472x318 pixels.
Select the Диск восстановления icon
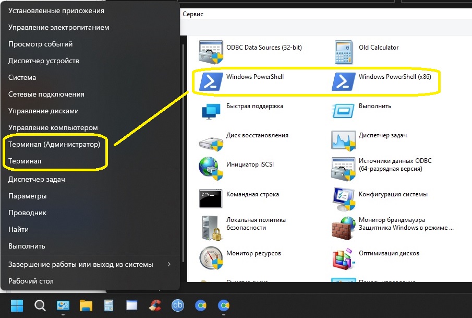[211, 144]
